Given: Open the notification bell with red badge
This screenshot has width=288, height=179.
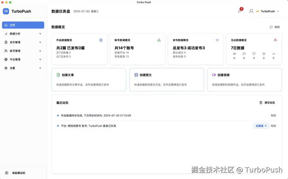Looking at the screenshot, I should [x=239, y=11].
